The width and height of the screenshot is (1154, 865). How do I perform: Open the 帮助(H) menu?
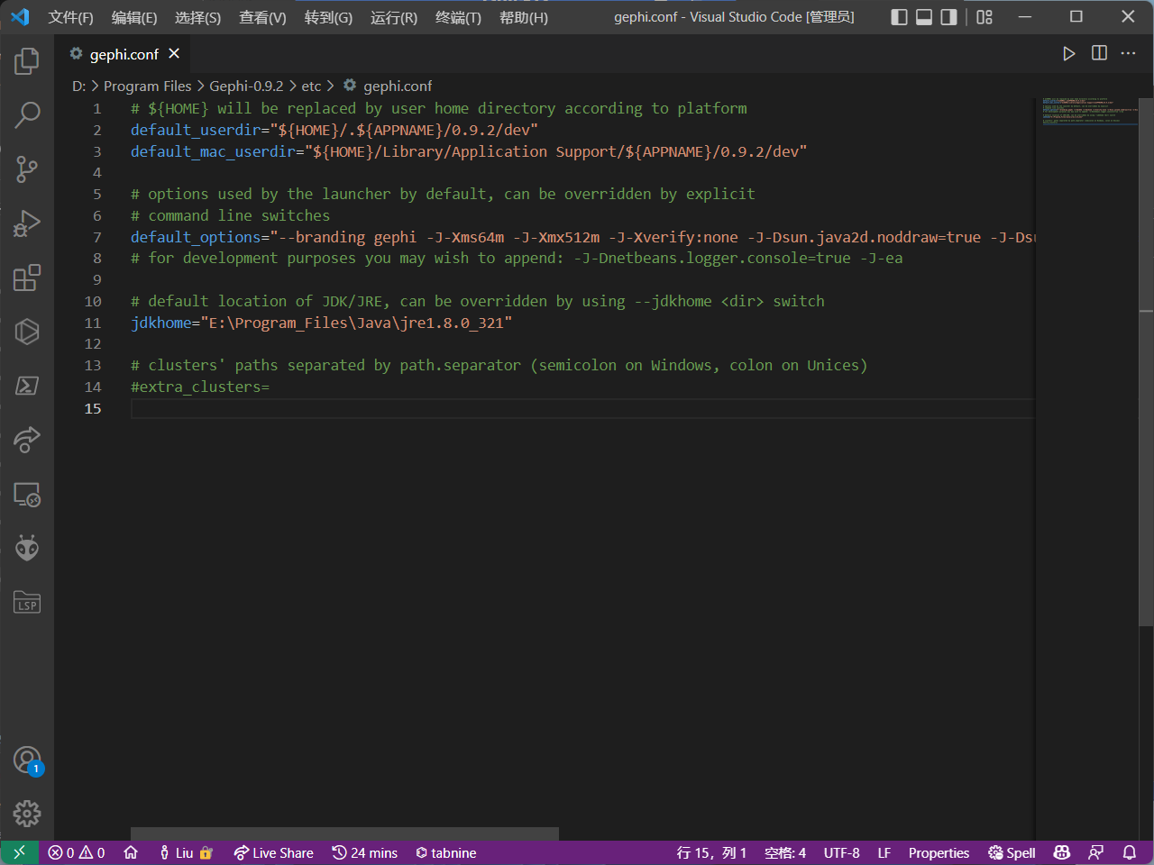coord(524,17)
